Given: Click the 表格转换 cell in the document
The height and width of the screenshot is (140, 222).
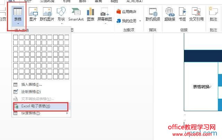Looking at the screenshot, I should 201,87.
